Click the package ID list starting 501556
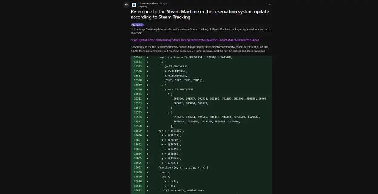Screen dimensions: 378x194 (221, 98)
